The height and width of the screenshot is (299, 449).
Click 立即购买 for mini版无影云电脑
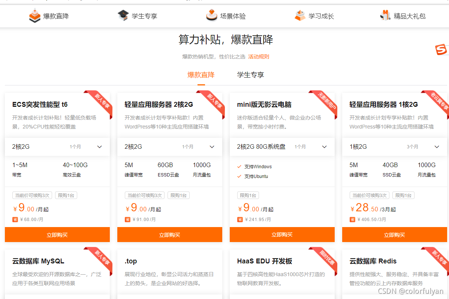tap(282, 235)
